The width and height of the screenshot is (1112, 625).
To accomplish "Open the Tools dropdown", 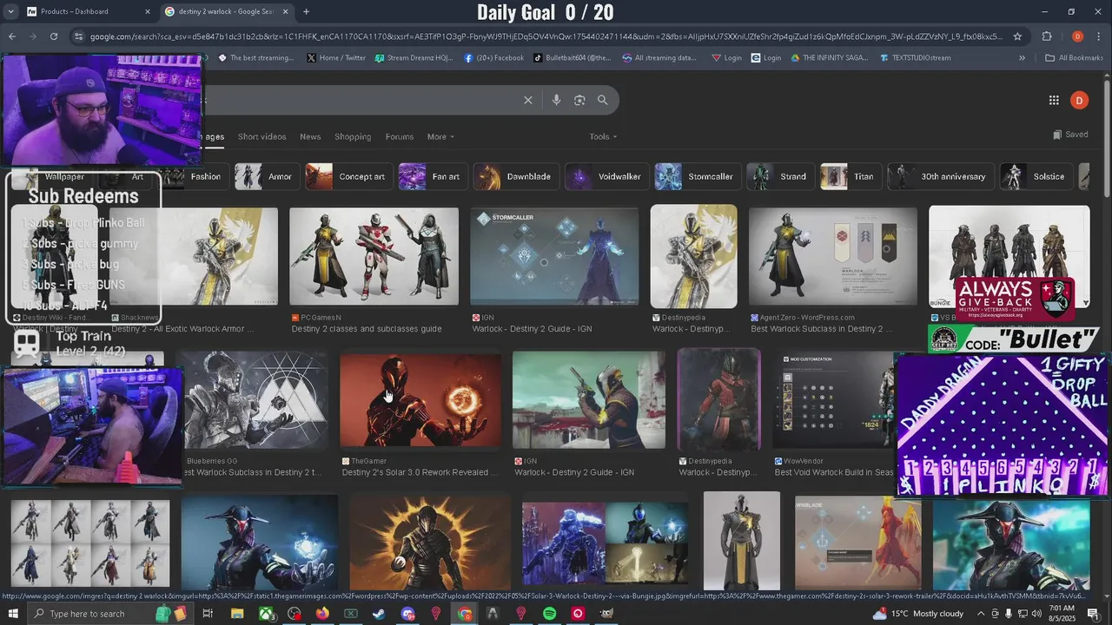I will [x=603, y=136].
